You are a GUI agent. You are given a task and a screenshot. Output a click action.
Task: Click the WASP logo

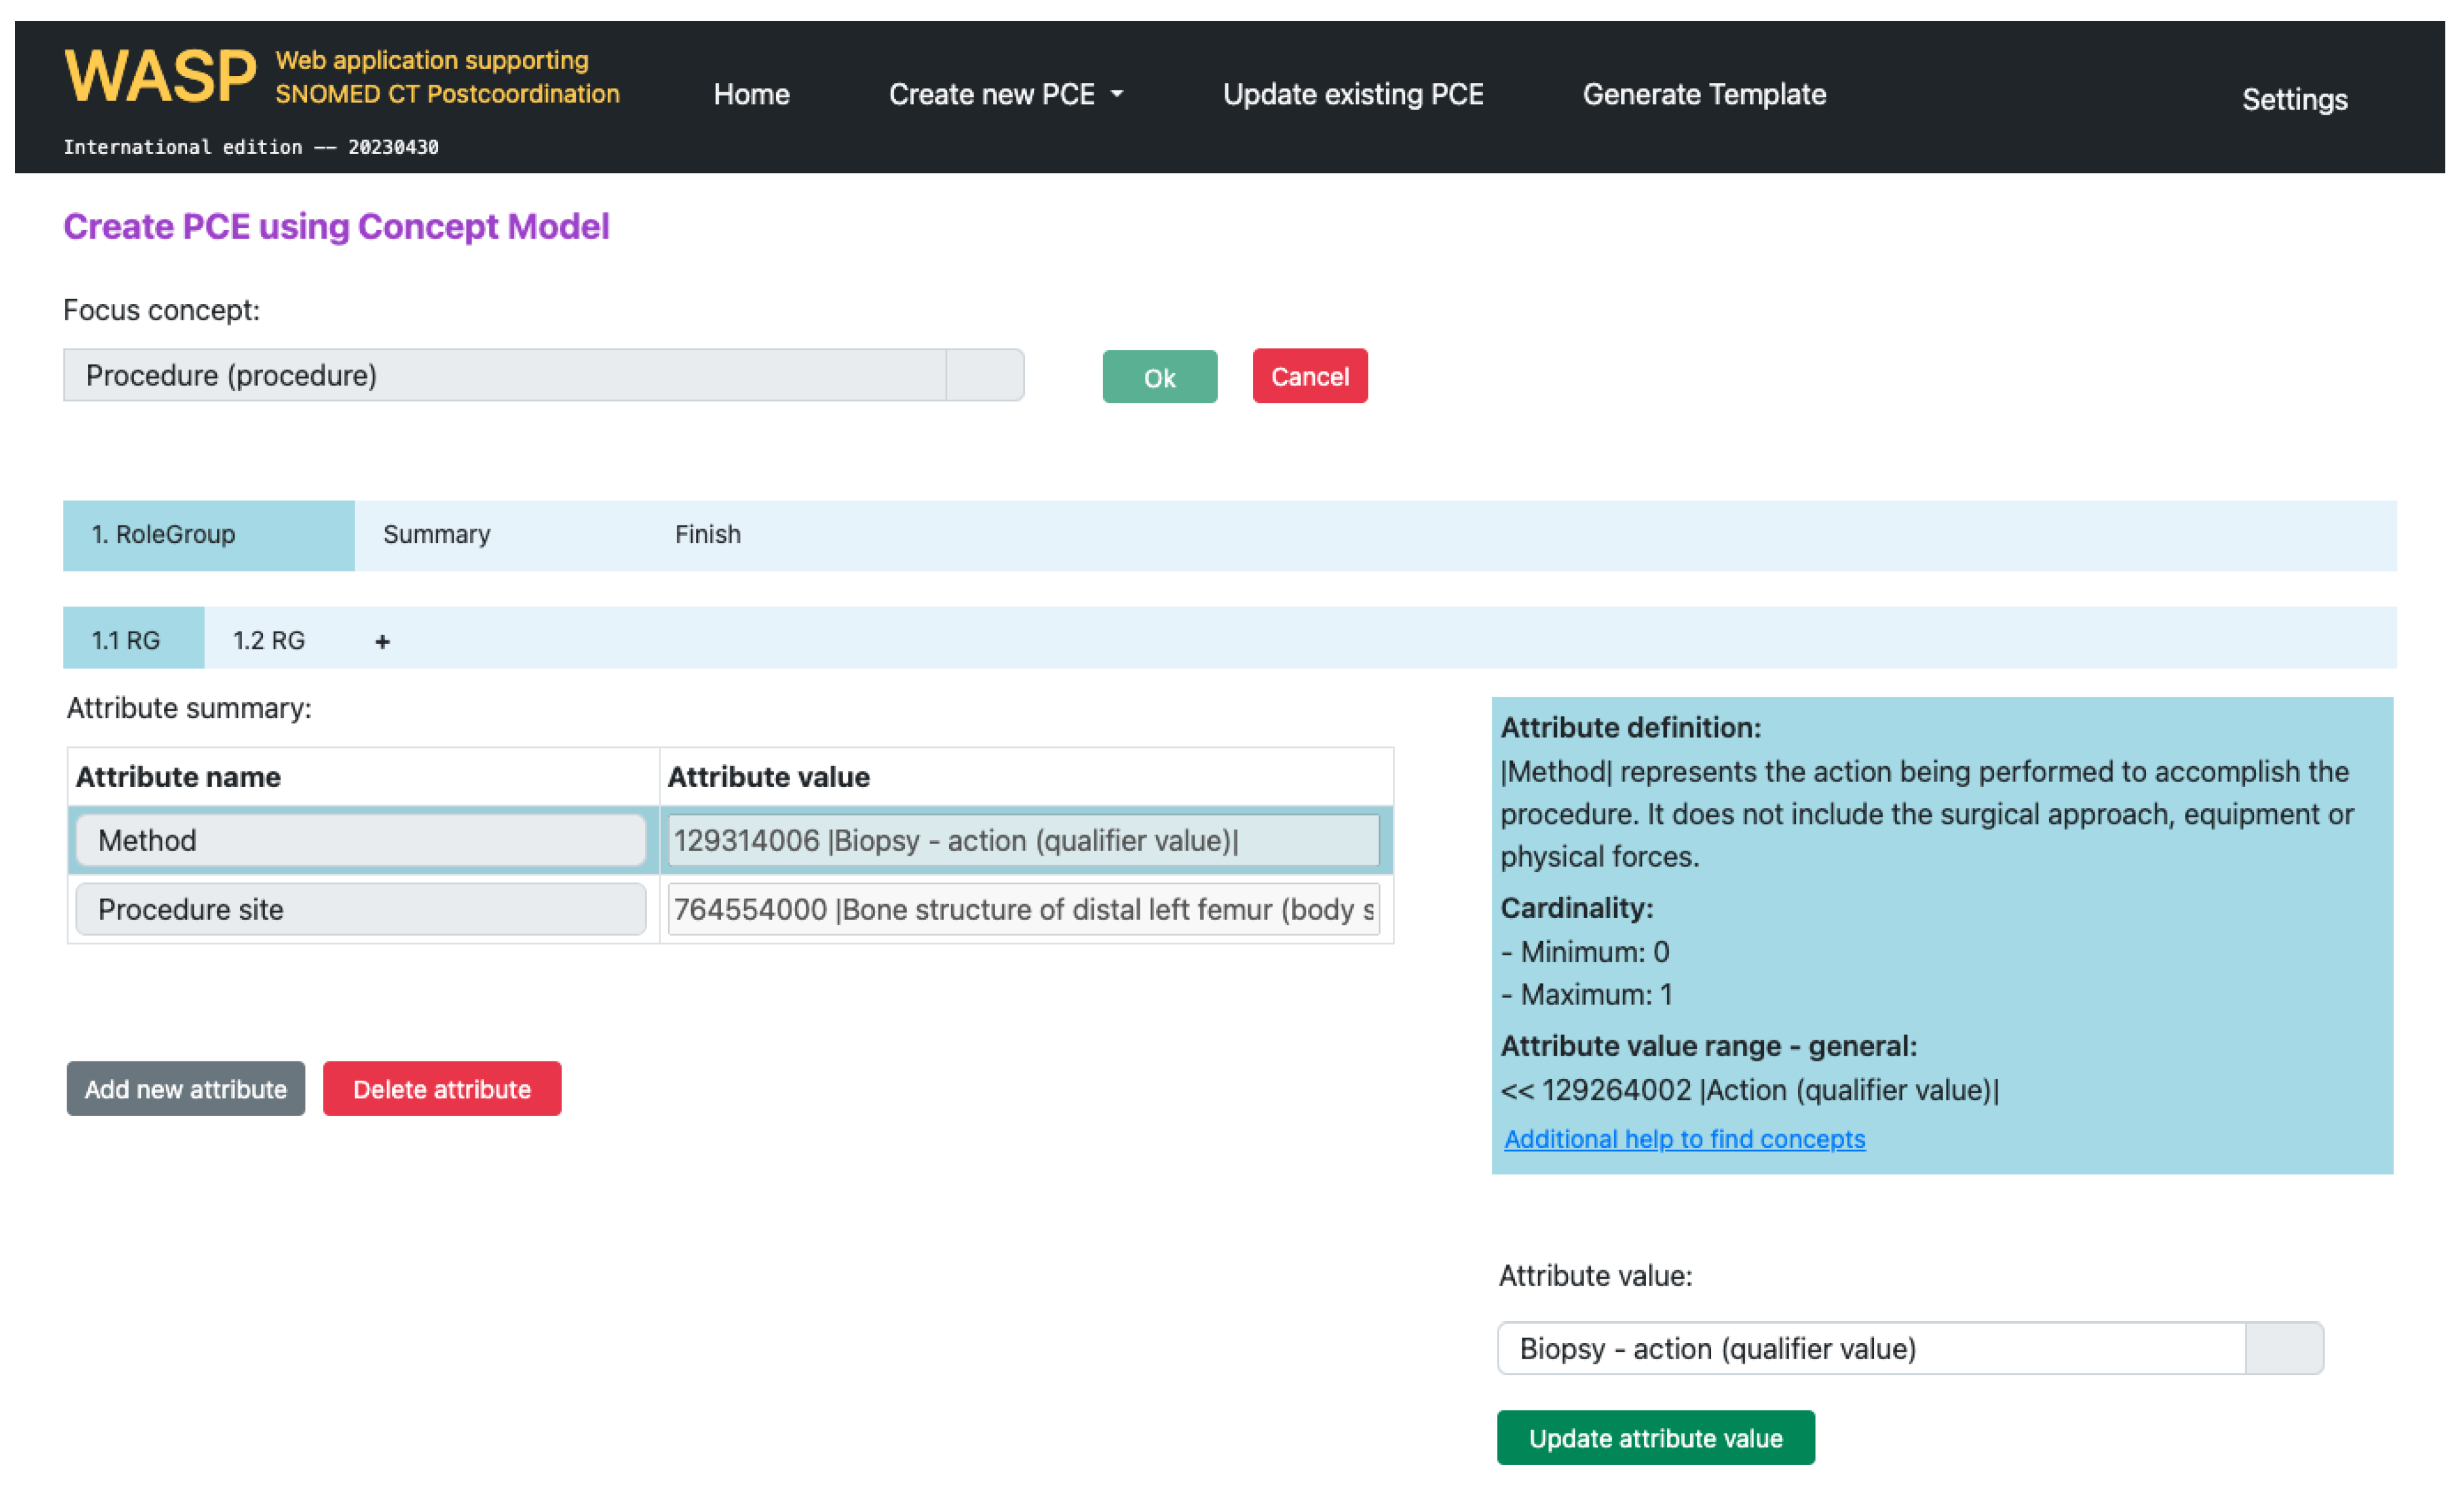click(x=160, y=78)
